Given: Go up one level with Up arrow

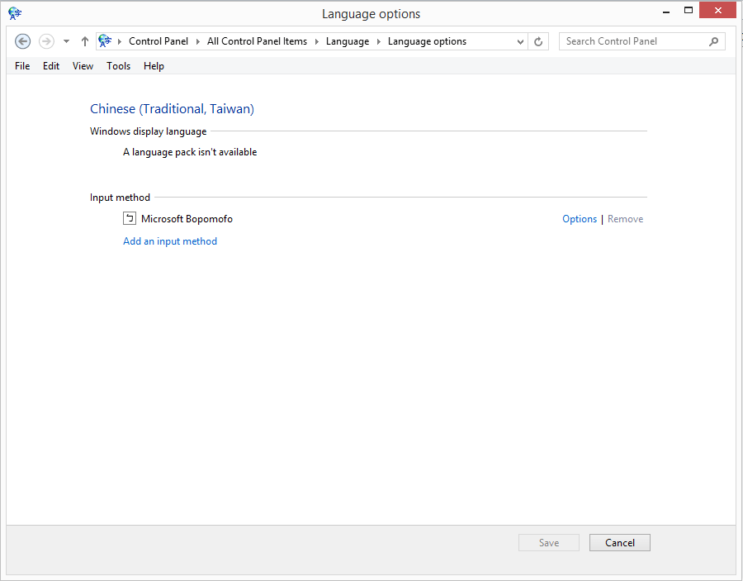Looking at the screenshot, I should click(x=85, y=41).
